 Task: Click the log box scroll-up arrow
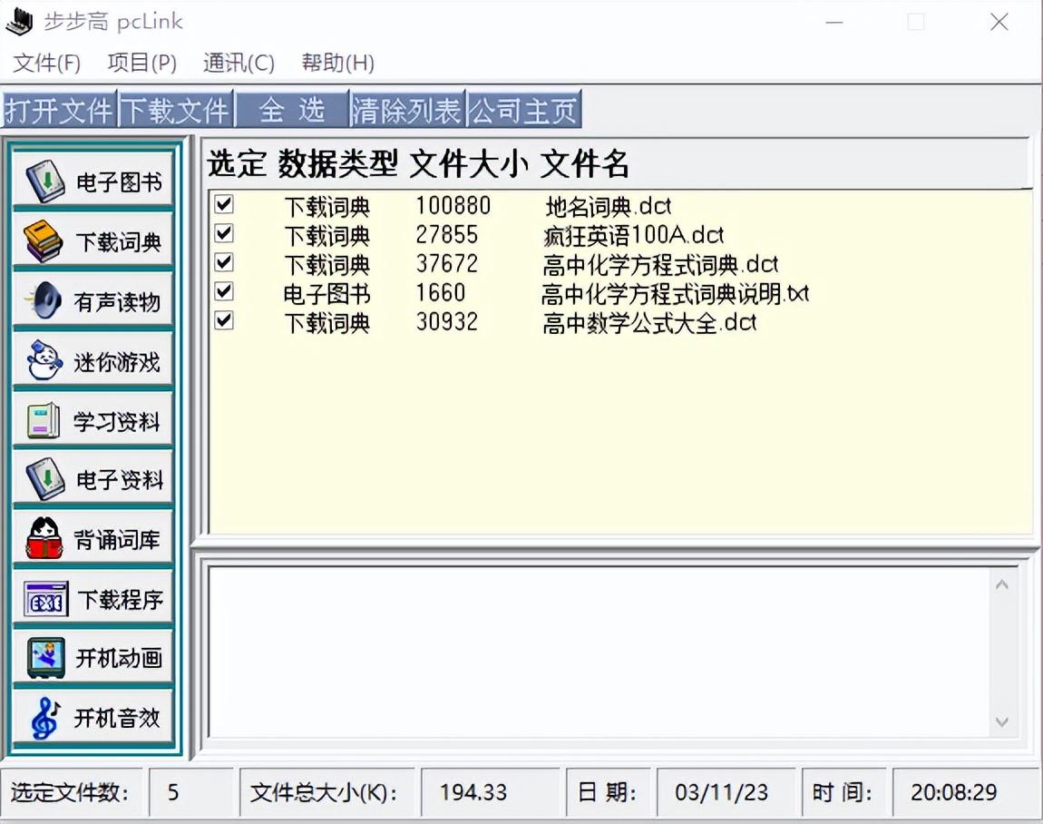point(1002,585)
